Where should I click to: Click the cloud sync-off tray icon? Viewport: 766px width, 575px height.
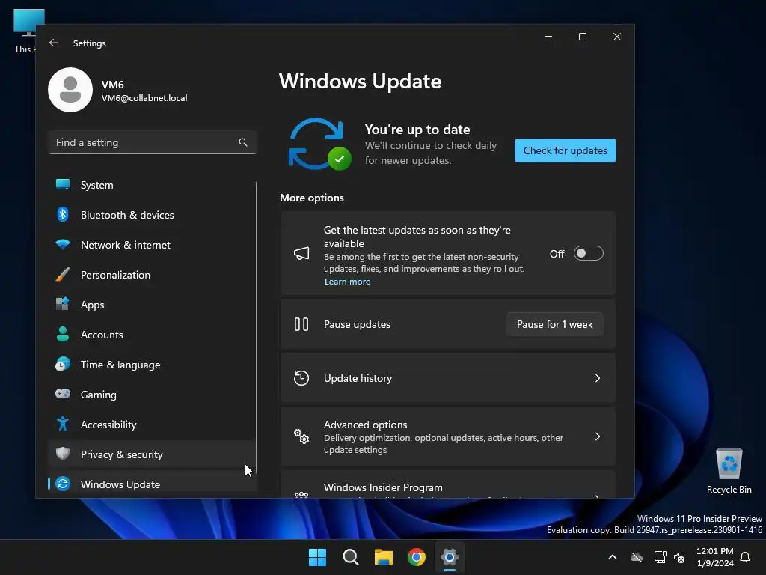[637, 557]
